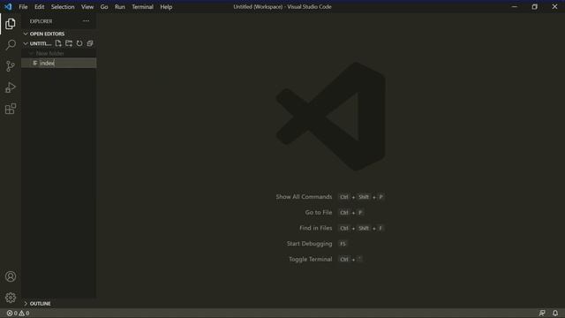Click the Find in Files label
Screen dimensions: 565x318
(316, 228)
